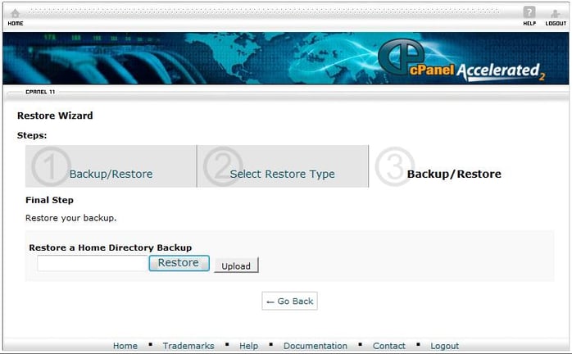Viewport: 572px width, 354px height.
Task: Click the Final Step heading
Action: [x=49, y=200]
